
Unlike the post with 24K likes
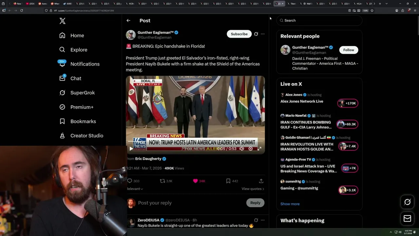(199, 181)
